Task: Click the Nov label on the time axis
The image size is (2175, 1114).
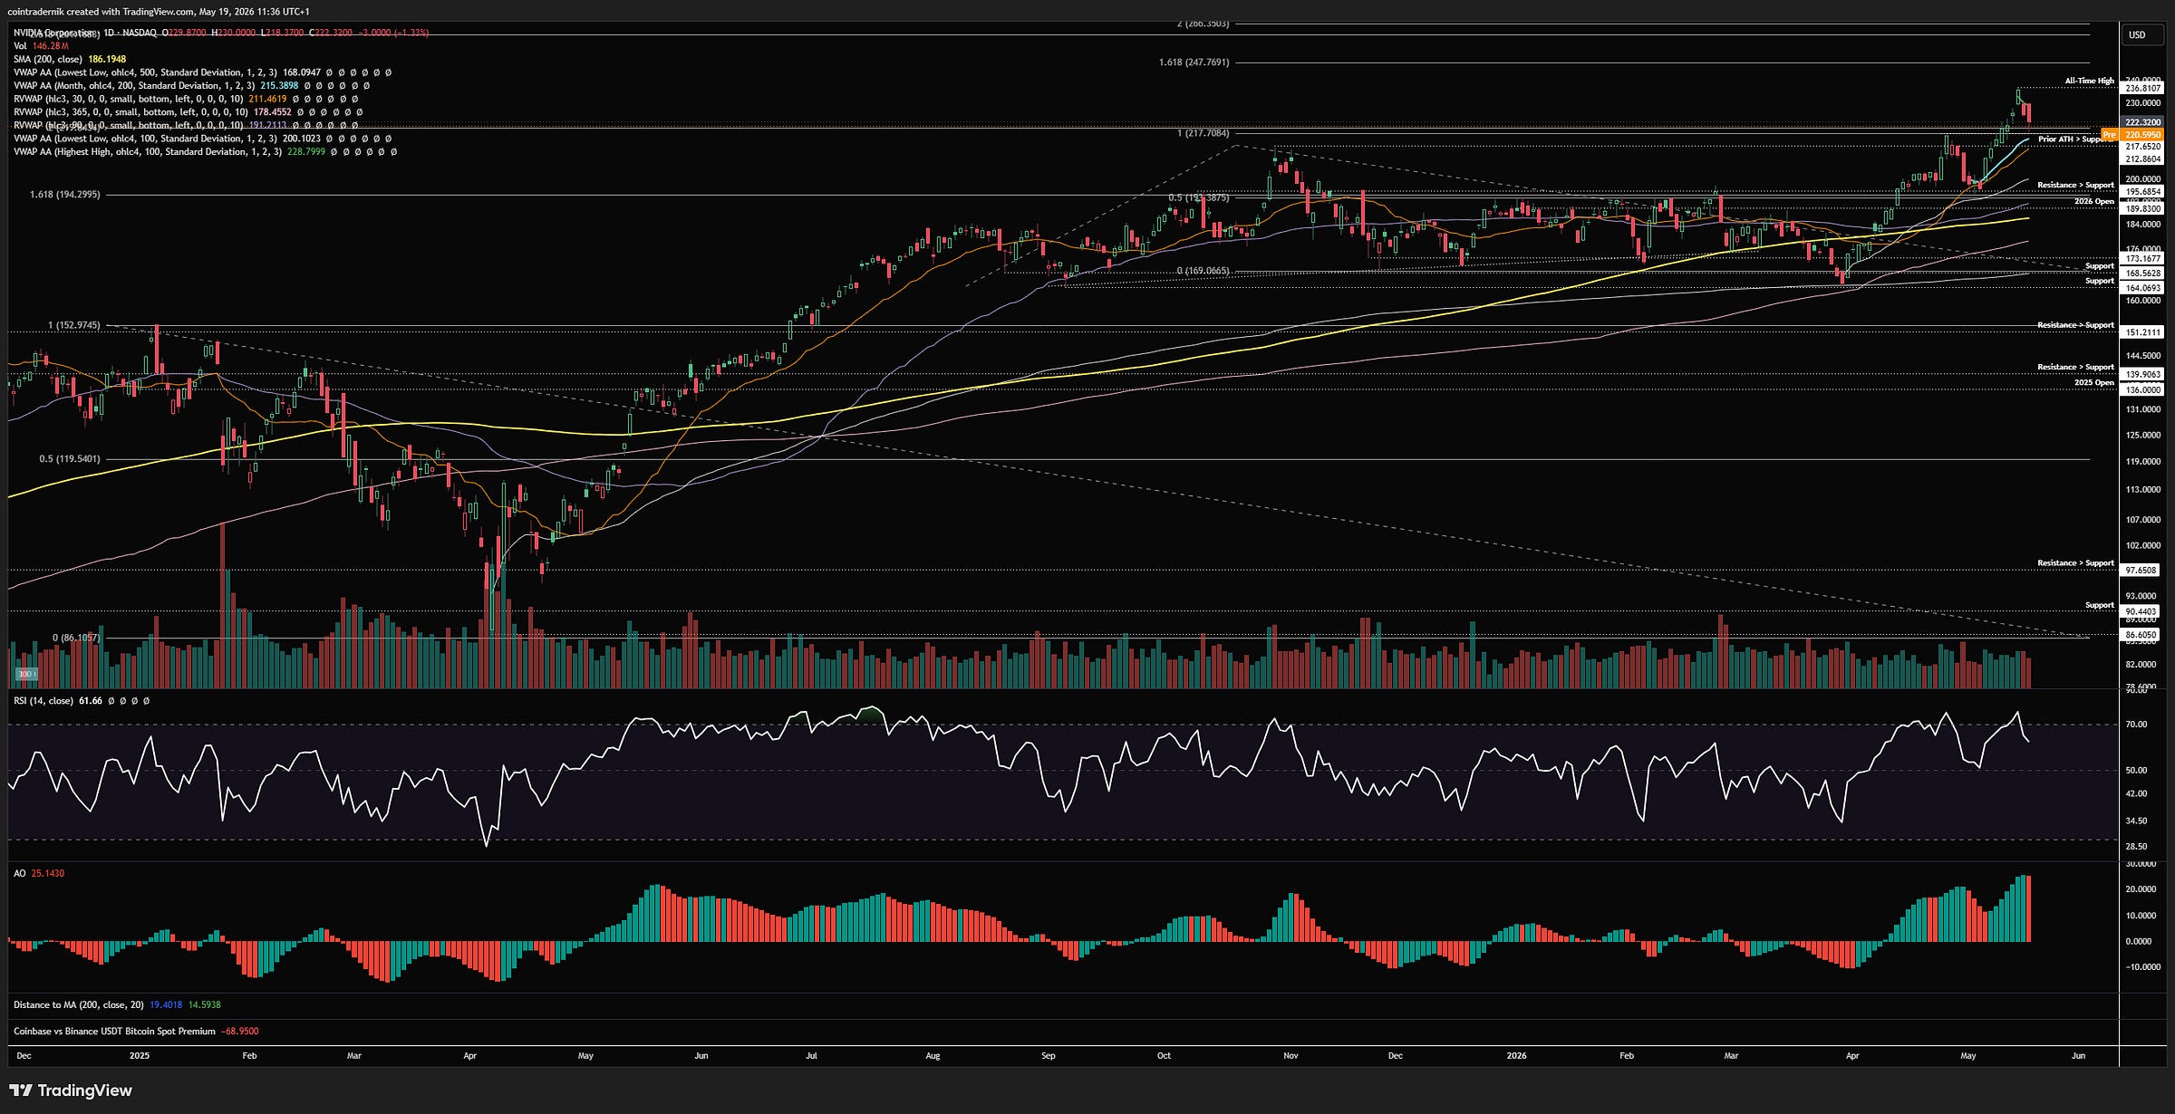Action: pos(1290,1056)
